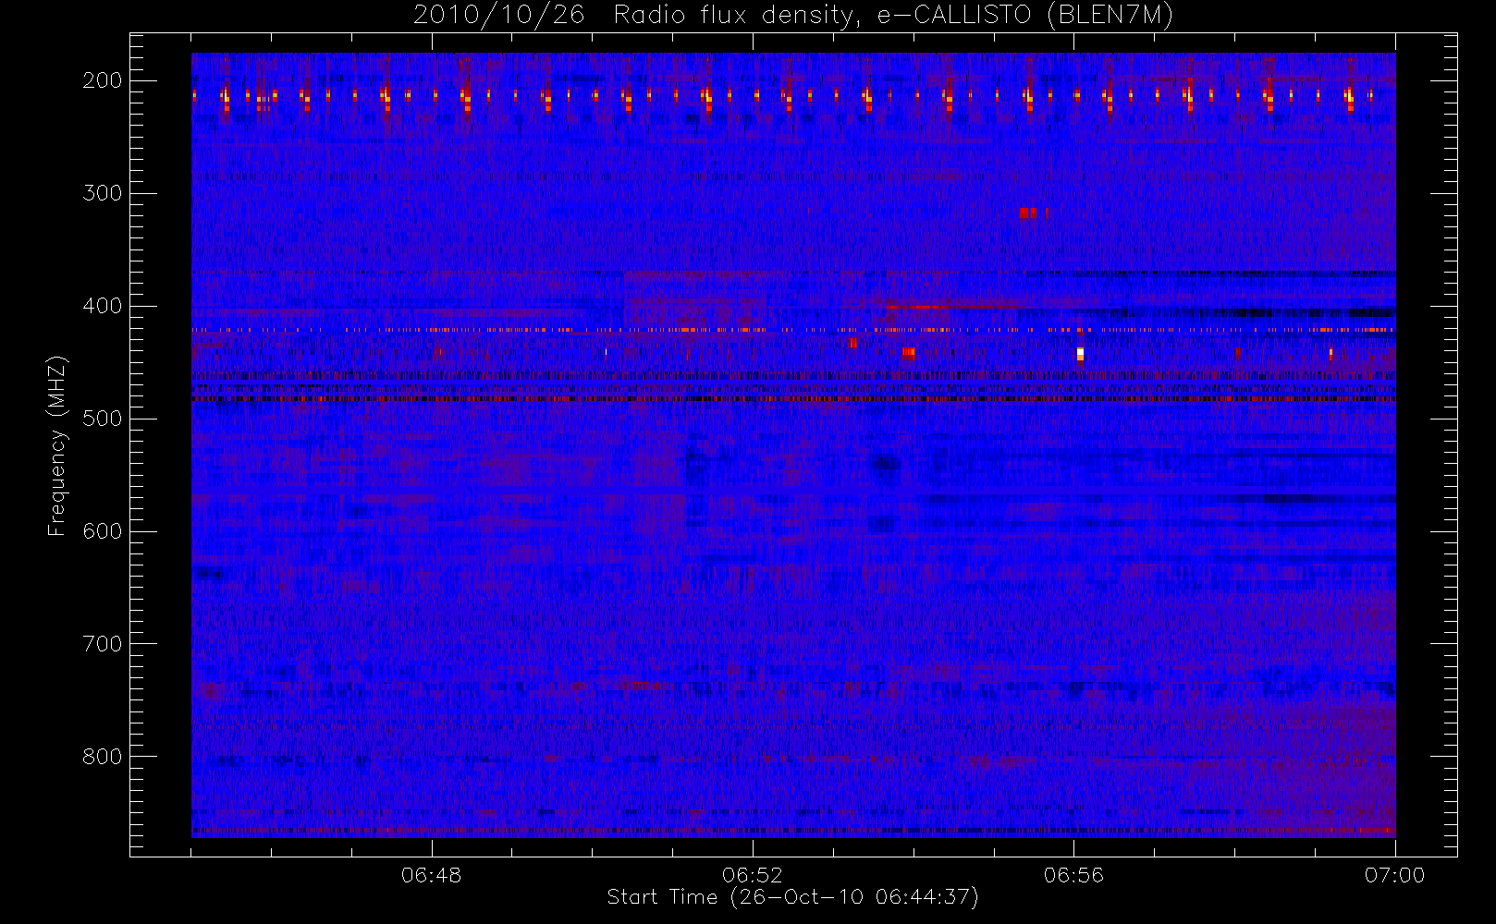Select the 600 frequency tick label
The width and height of the screenshot is (1496, 924).
(x=103, y=531)
